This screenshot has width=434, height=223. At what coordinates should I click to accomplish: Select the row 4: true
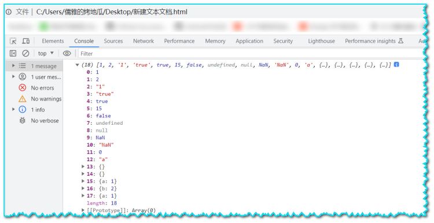(97, 101)
